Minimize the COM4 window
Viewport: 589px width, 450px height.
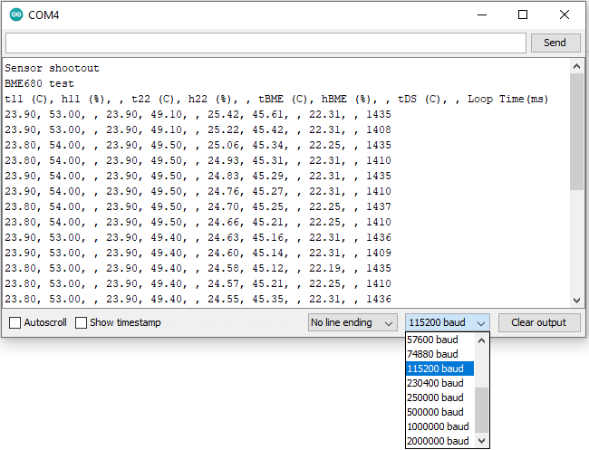(x=482, y=15)
